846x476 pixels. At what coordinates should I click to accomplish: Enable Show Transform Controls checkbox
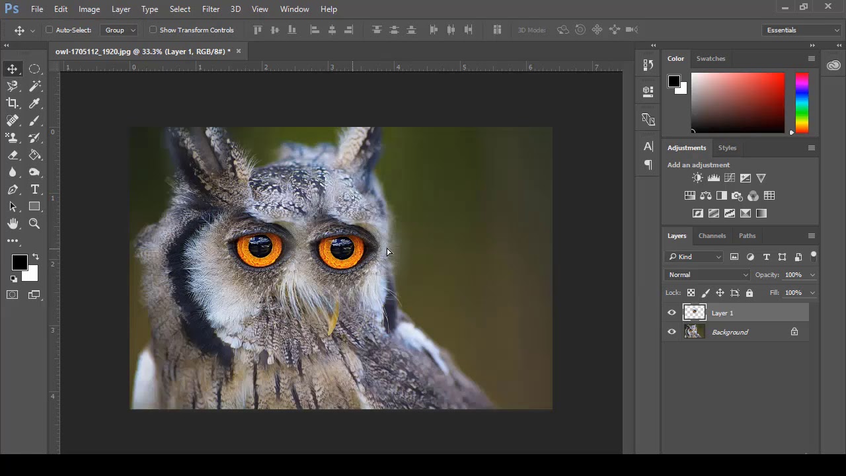[153, 30]
